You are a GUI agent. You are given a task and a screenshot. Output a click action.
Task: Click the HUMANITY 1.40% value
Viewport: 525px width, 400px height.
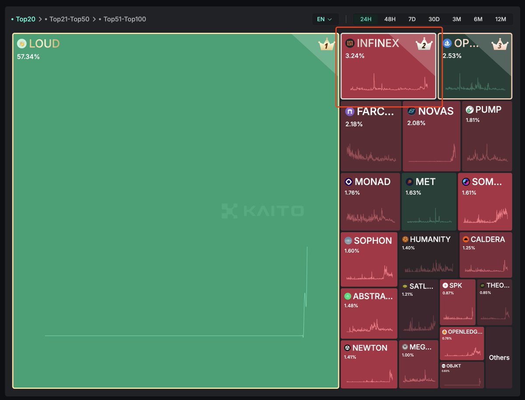coord(408,248)
